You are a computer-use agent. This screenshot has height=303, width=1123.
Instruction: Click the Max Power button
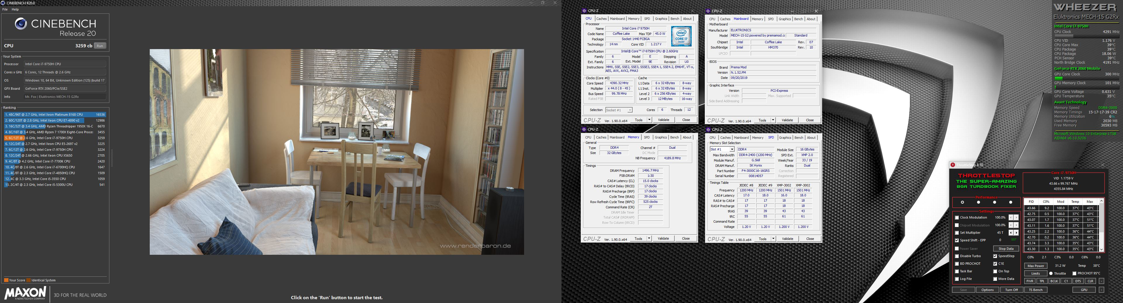(x=1036, y=266)
